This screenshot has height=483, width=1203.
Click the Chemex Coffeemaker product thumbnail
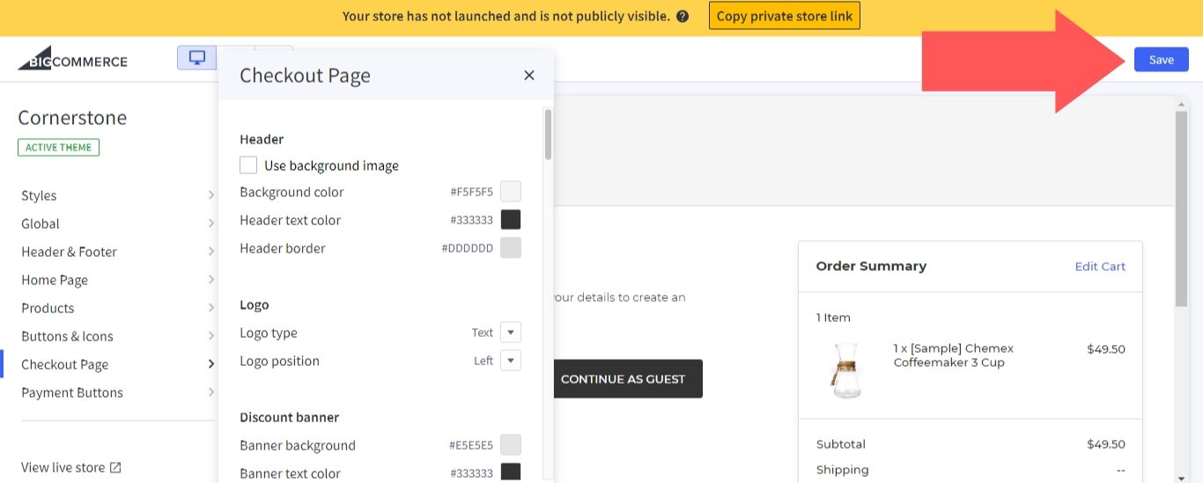[x=845, y=370]
